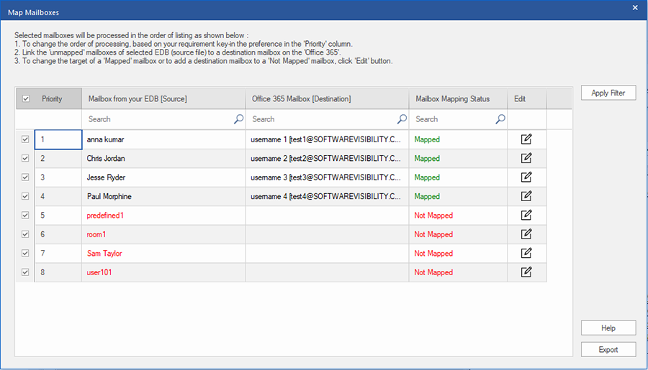Click the username 1 test1 destination cell
Screen dimensions: 648x370
coord(328,139)
